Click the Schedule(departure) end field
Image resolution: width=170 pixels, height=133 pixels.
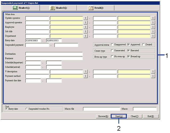(54, 63)
